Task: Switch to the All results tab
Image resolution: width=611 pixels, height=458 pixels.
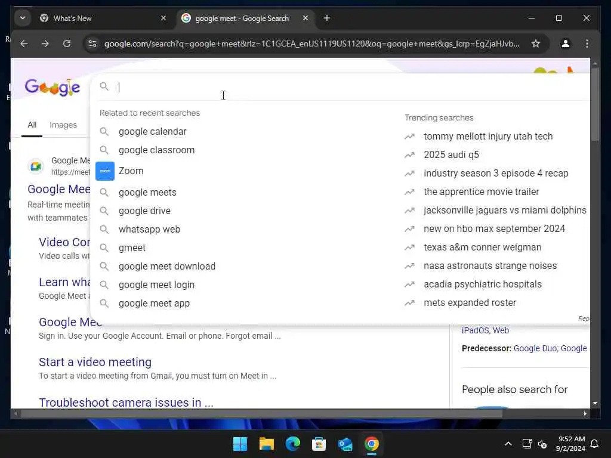Action: coord(32,125)
